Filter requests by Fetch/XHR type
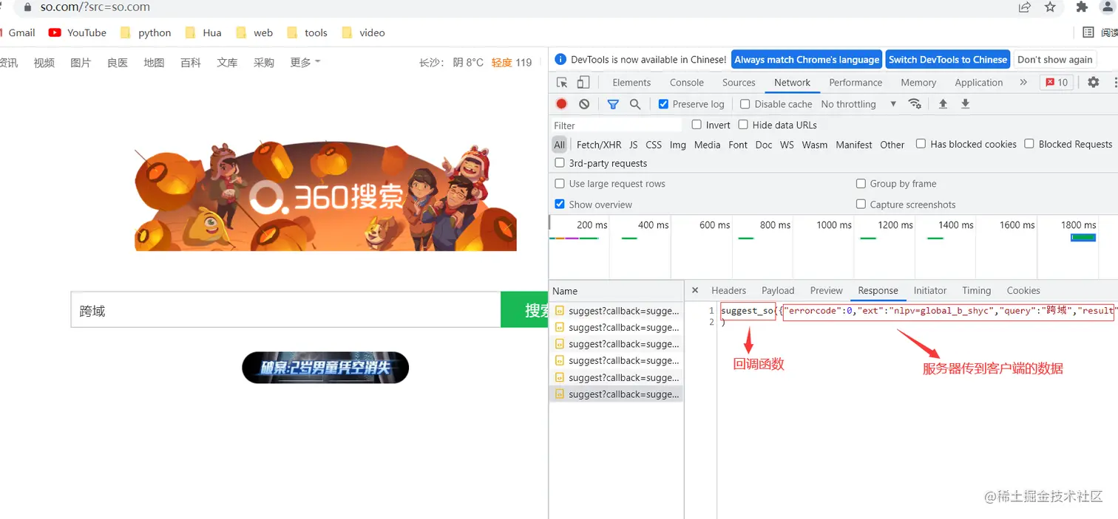This screenshot has height=519, width=1118. point(599,145)
